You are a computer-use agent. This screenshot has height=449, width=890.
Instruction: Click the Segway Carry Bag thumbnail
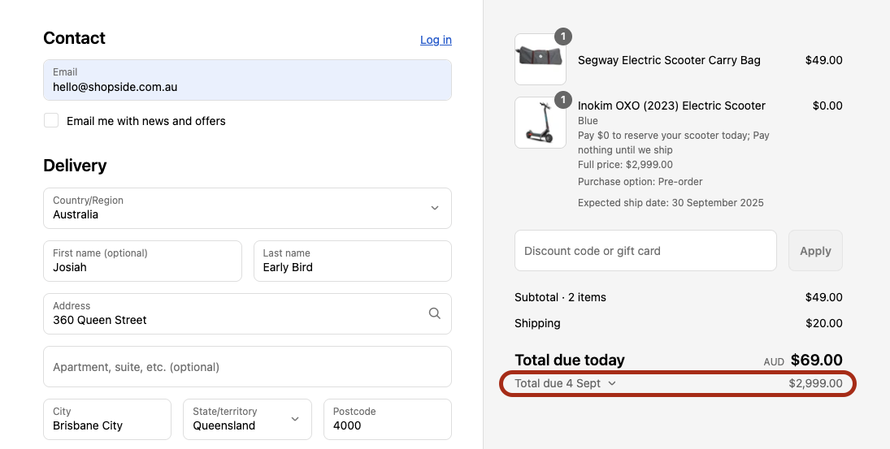point(541,59)
